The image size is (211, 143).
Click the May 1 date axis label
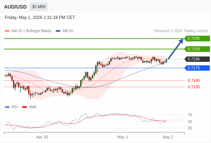point(123,137)
